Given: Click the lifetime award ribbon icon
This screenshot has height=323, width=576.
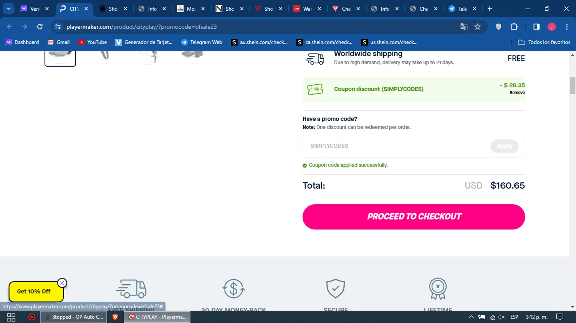Looking at the screenshot, I should pyautogui.click(x=438, y=289).
